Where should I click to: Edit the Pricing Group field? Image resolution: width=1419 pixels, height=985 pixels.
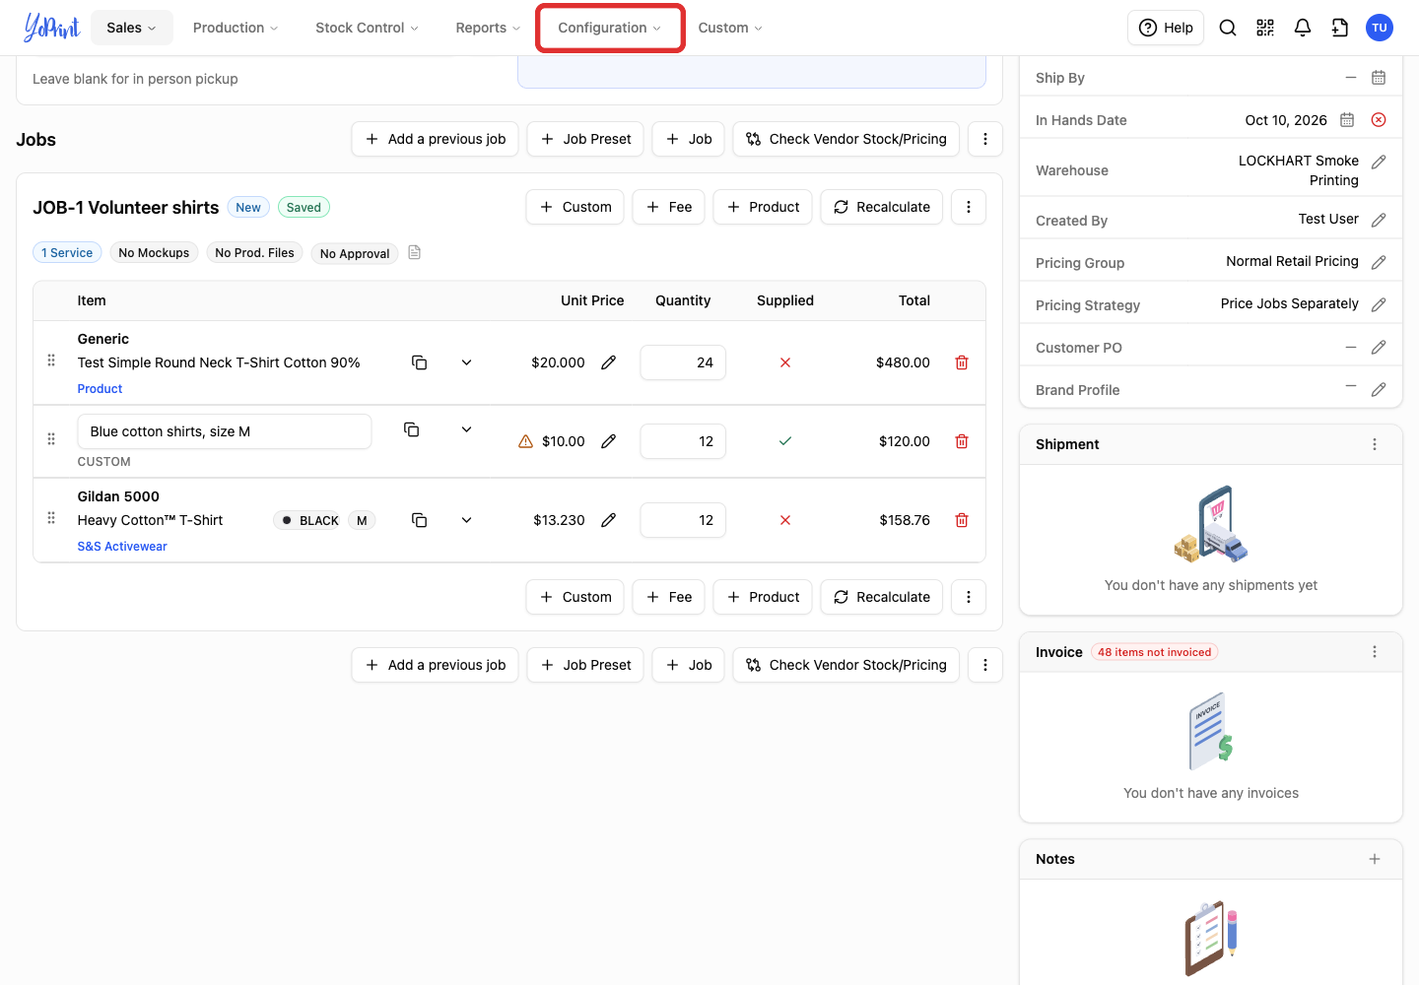1379,262
